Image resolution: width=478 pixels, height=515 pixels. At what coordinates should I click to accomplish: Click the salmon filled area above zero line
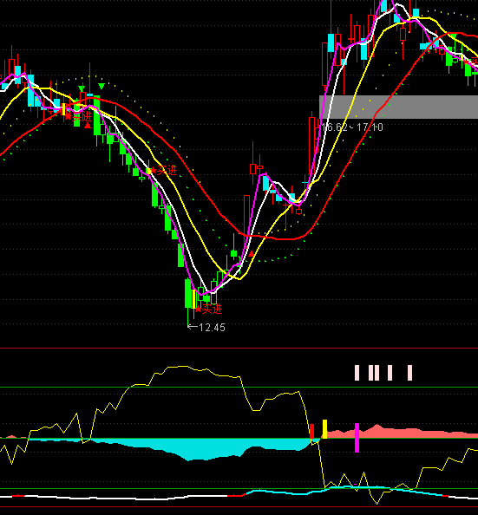[401, 433]
